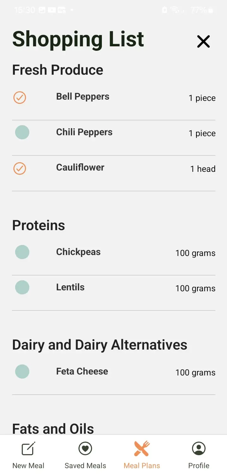
Task: Tap the Dairy and Dairy Alternatives heading
Action: (x=100, y=345)
